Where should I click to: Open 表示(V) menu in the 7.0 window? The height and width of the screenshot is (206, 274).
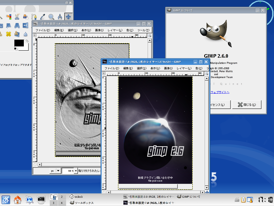155,68
